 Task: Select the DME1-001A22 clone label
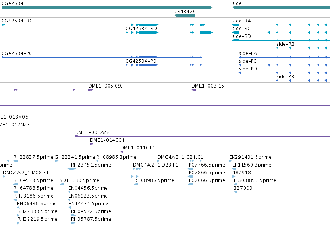(x=92, y=132)
